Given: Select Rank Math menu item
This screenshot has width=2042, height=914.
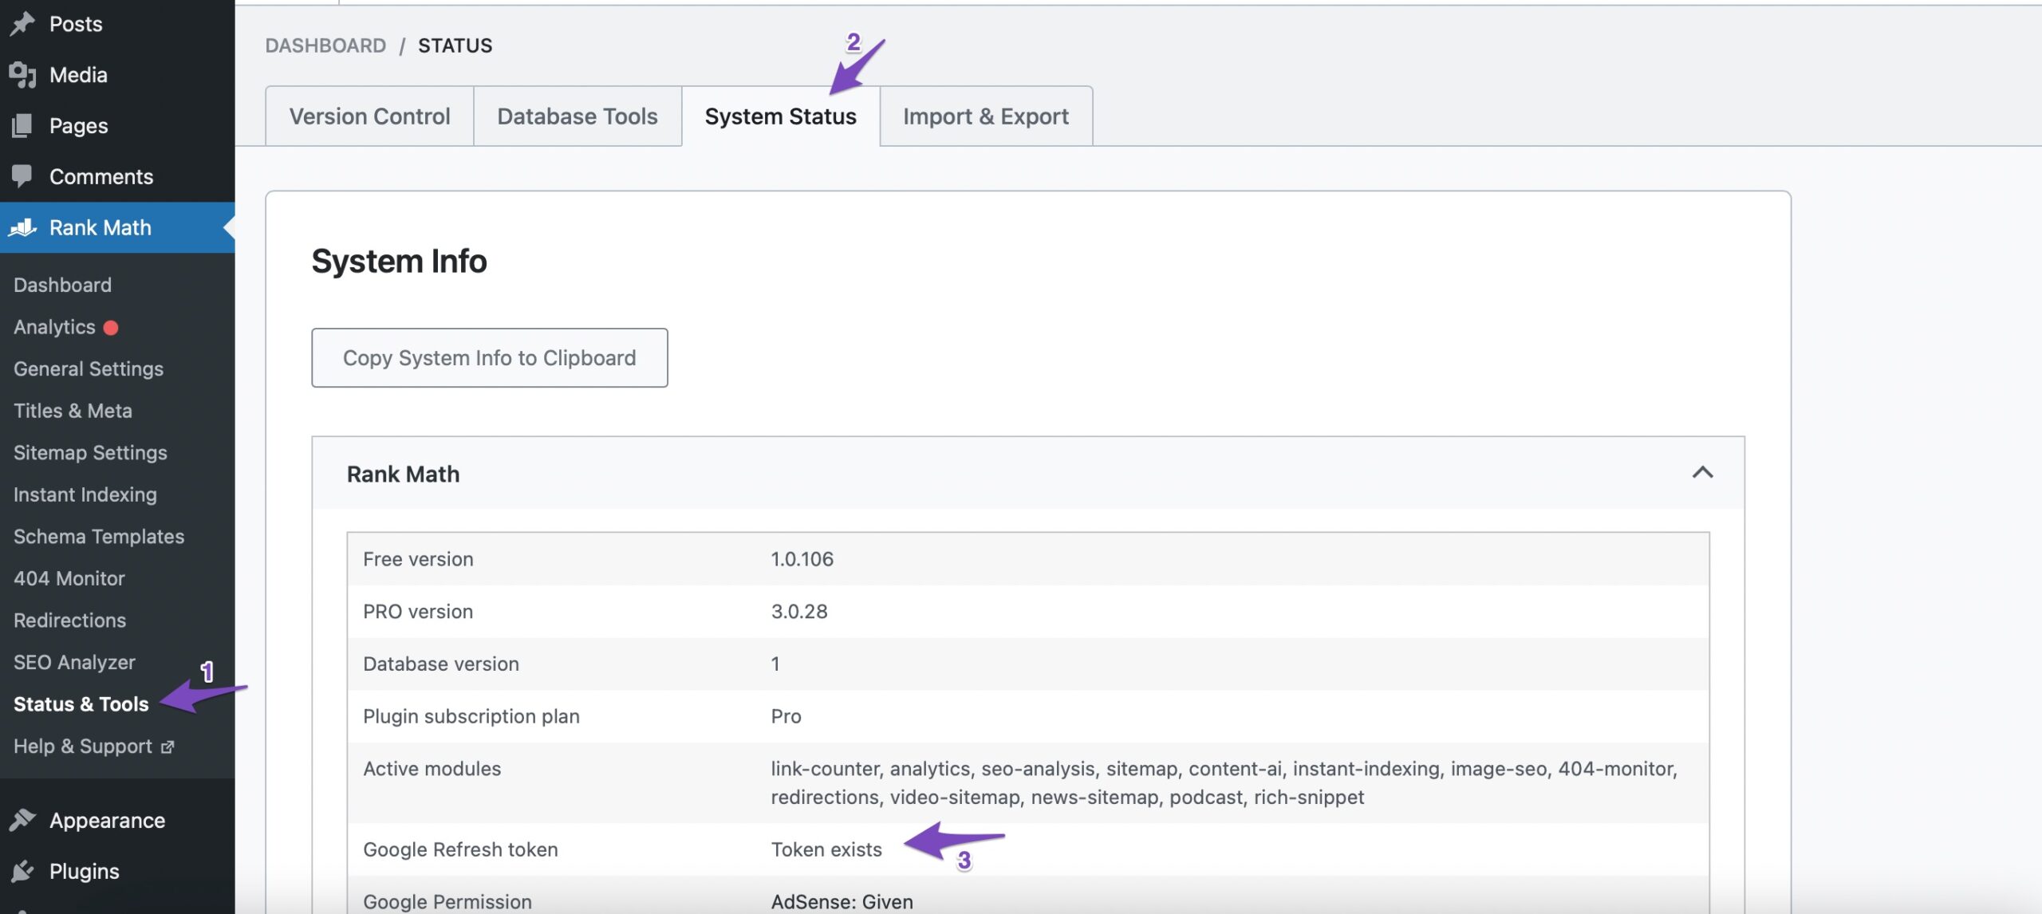Looking at the screenshot, I should tap(117, 227).
